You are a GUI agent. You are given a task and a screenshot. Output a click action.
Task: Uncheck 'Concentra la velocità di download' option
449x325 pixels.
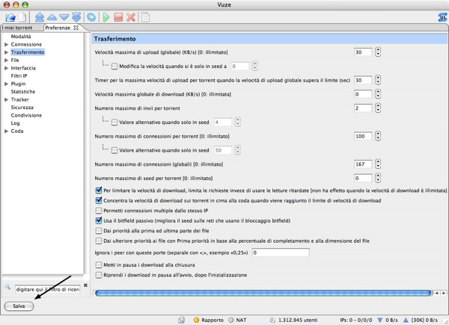99,200
